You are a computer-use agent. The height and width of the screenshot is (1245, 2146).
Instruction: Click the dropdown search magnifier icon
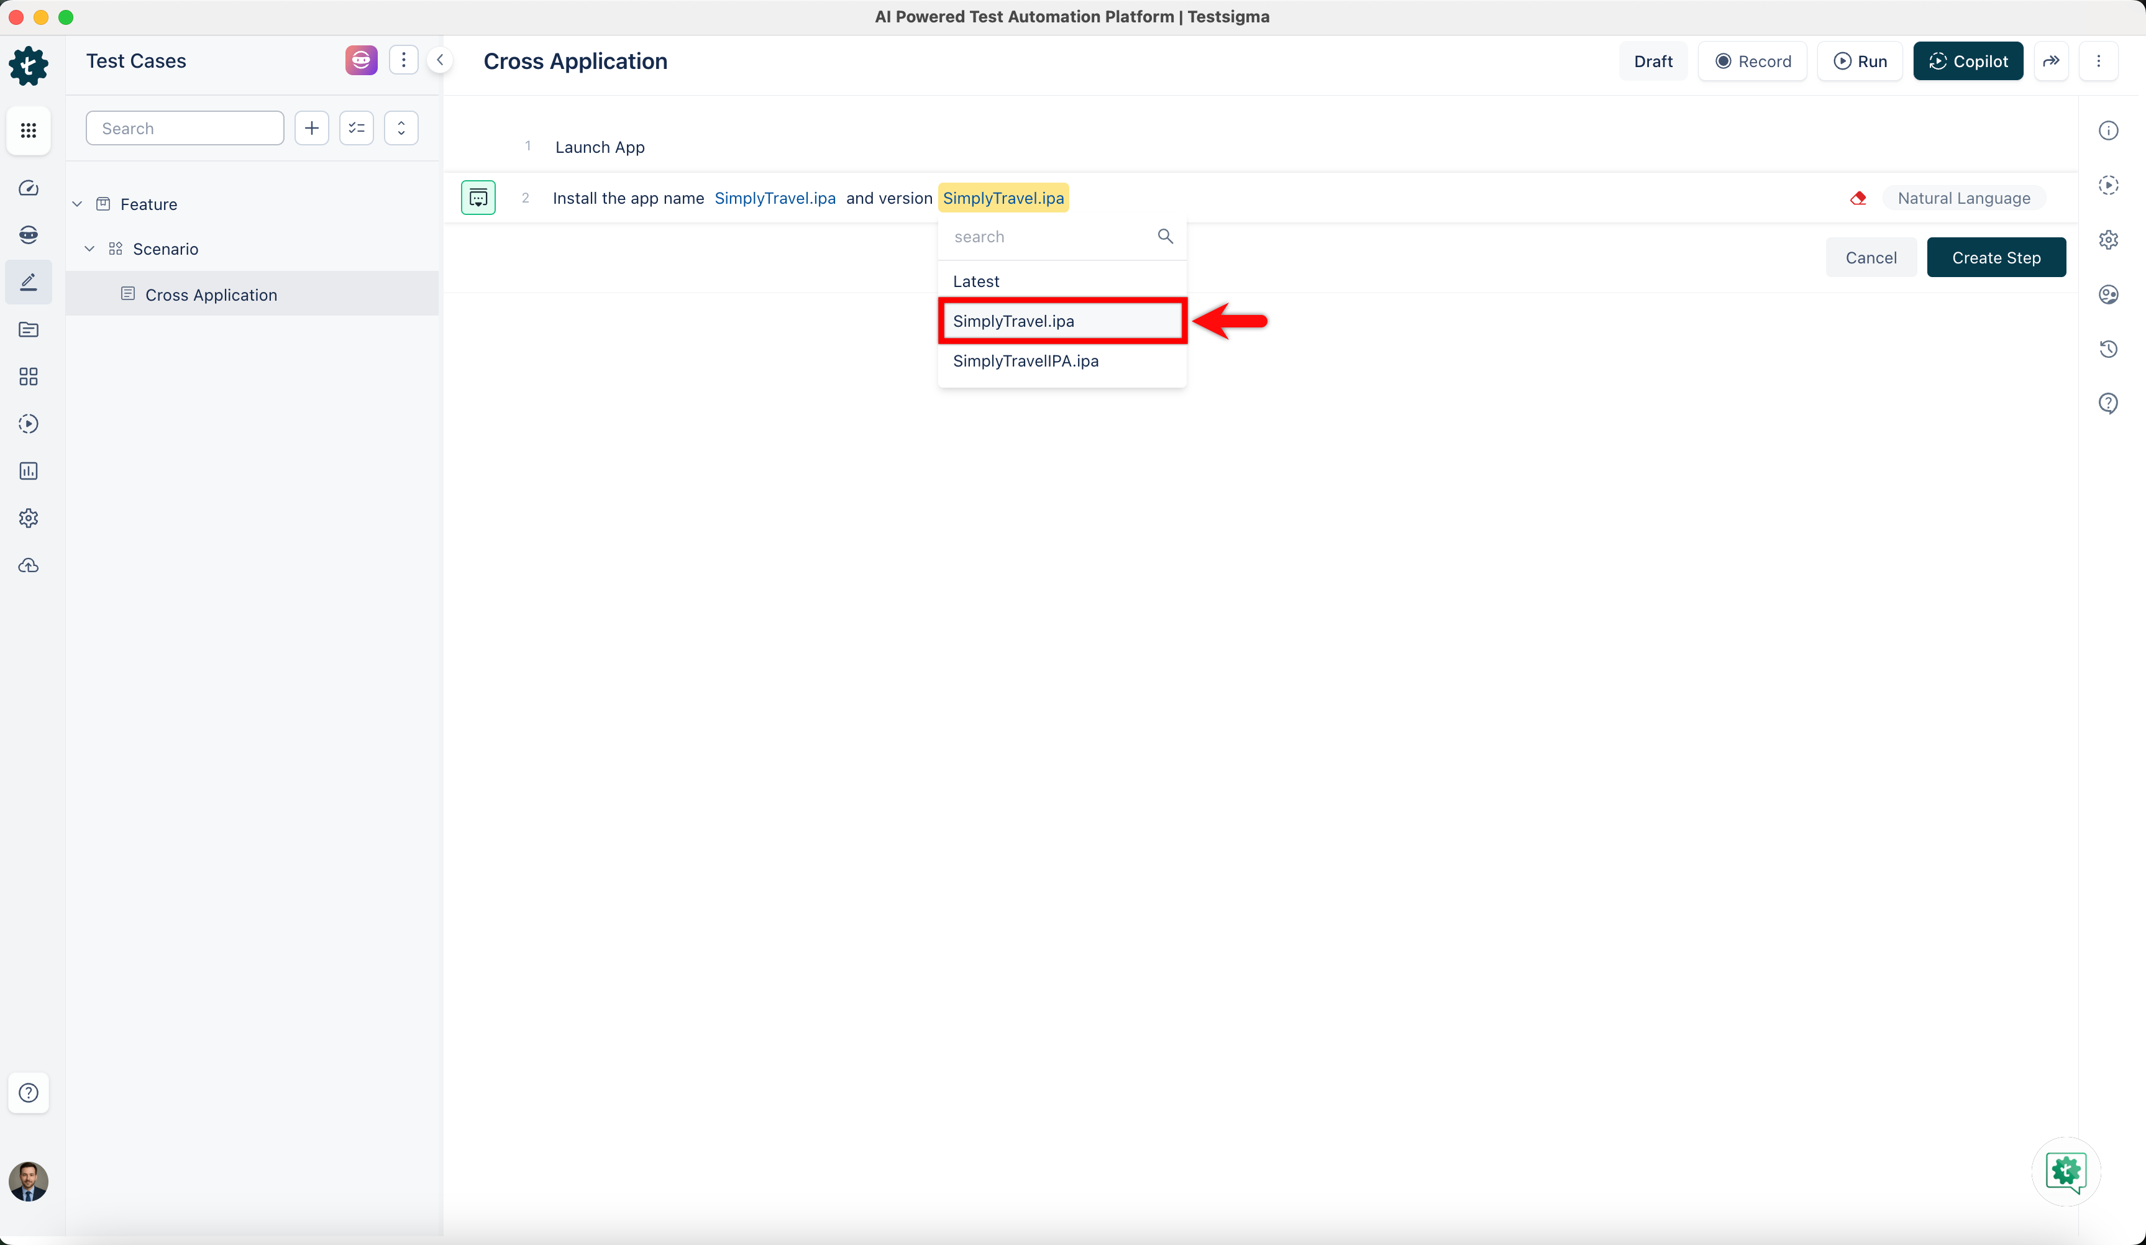click(x=1165, y=236)
